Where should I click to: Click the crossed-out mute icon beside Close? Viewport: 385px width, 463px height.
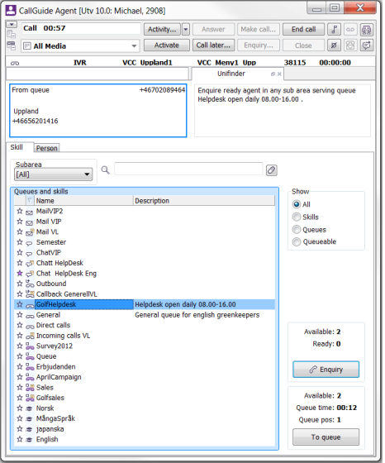click(334, 45)
